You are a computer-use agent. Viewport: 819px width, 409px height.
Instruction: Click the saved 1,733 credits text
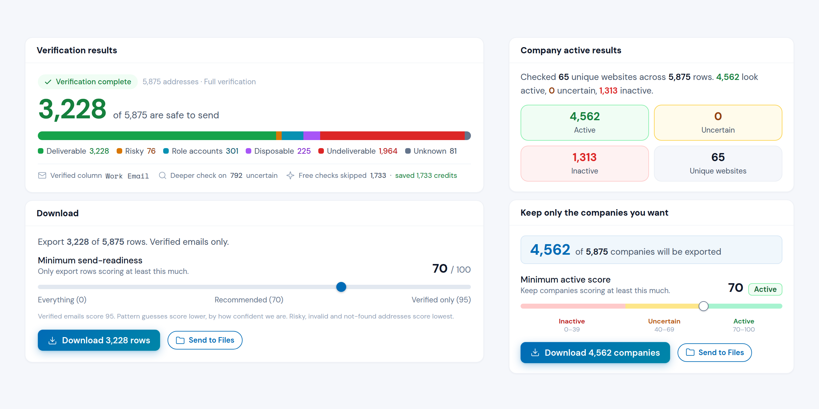pyautogui.click(x=426, y=176)
